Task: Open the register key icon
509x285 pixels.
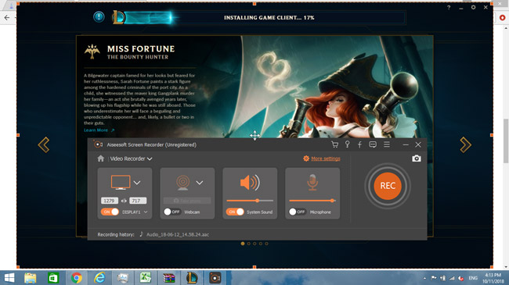Action: click(x=348, y=144)
